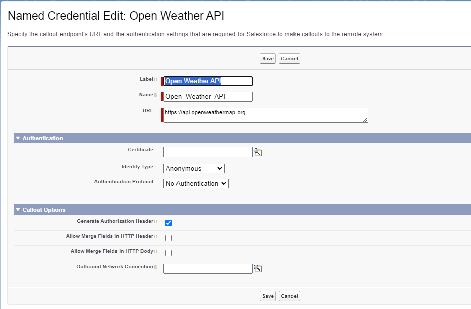471x309 pixels.
Task: Open the Authentication Protocol dropdown
Action: [x=196, y=184]
